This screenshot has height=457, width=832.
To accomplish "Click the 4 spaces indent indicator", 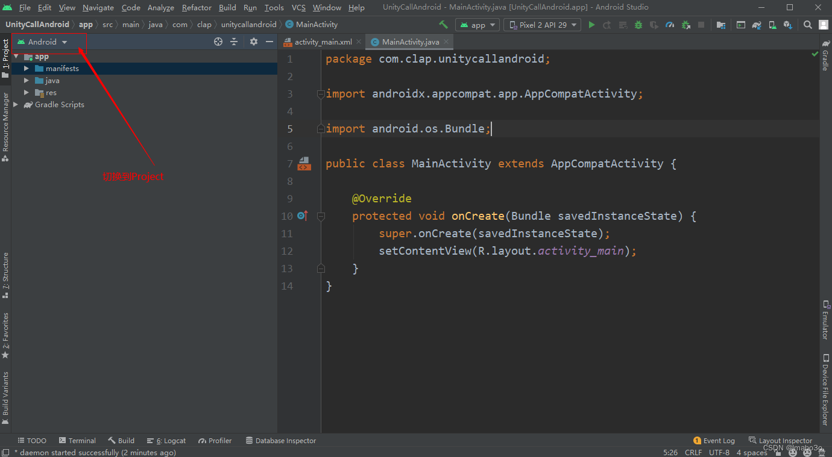I will click(751, 452).
